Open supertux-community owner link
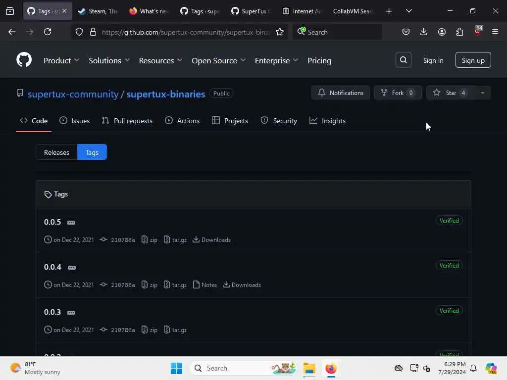507x380 pixels. pyautogui.click(x=73, y=94)
